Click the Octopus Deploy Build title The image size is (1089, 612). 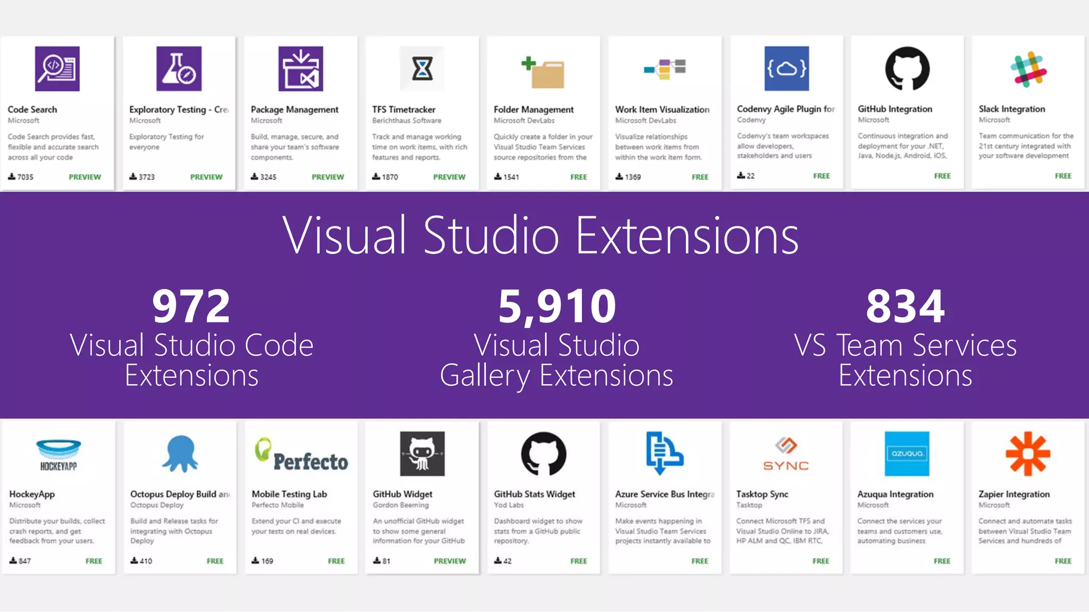pyautogui.click(x=180, y=494)
